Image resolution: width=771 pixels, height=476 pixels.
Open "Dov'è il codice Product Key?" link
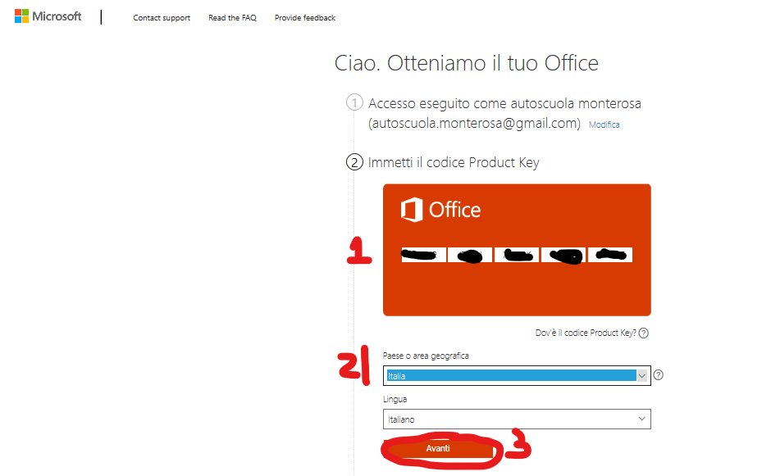[584, 333]
